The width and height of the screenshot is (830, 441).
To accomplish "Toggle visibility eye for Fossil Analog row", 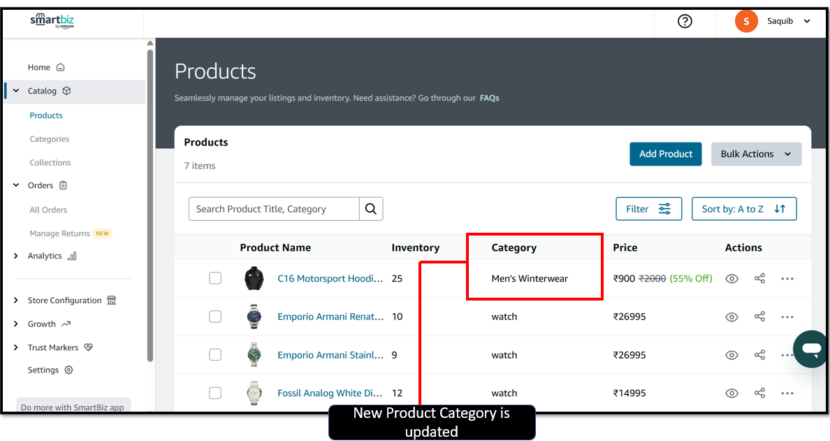I will [x=731, y=393].
